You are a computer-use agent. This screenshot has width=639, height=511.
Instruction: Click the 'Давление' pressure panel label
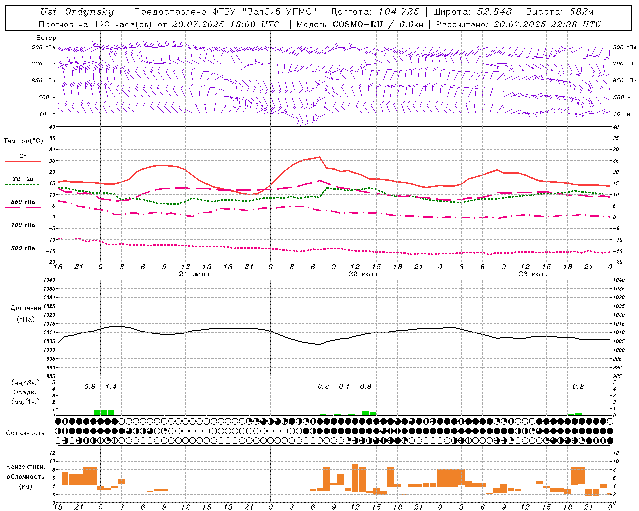tap(26, 308)
